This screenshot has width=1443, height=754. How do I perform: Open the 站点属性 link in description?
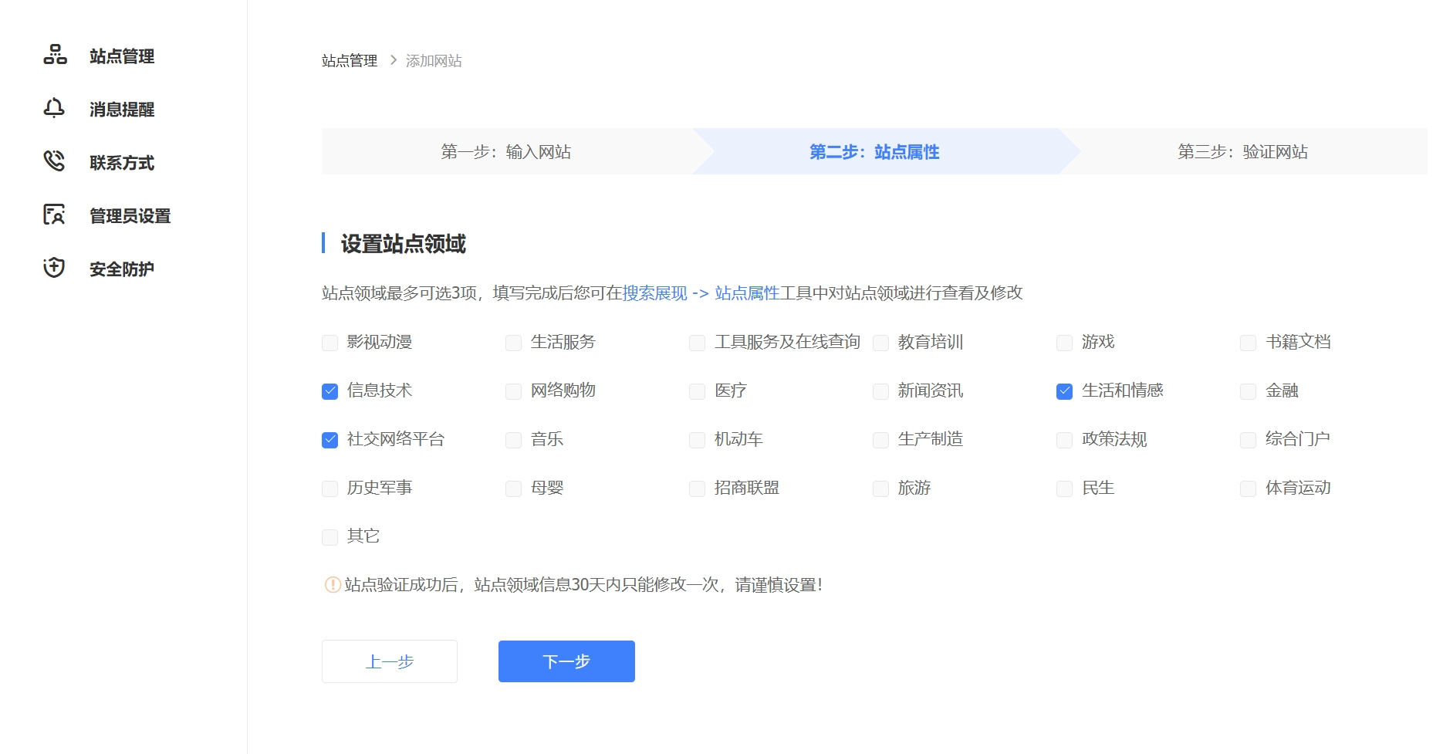(x=747, y=292)
